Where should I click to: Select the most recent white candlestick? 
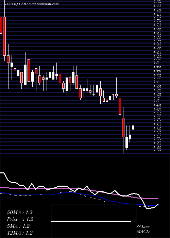click(133, 128)
